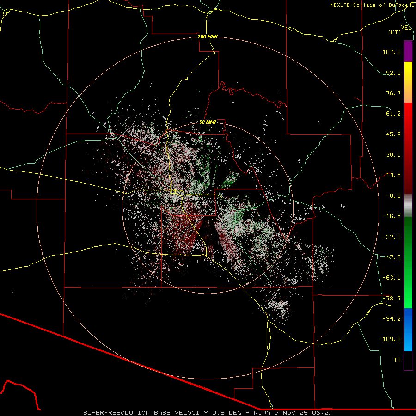Click the -94.2 velocity scale value
Image resolution: width=416 pixels, height=416 pixels.
pyautogui.click(x=392, y=319)
